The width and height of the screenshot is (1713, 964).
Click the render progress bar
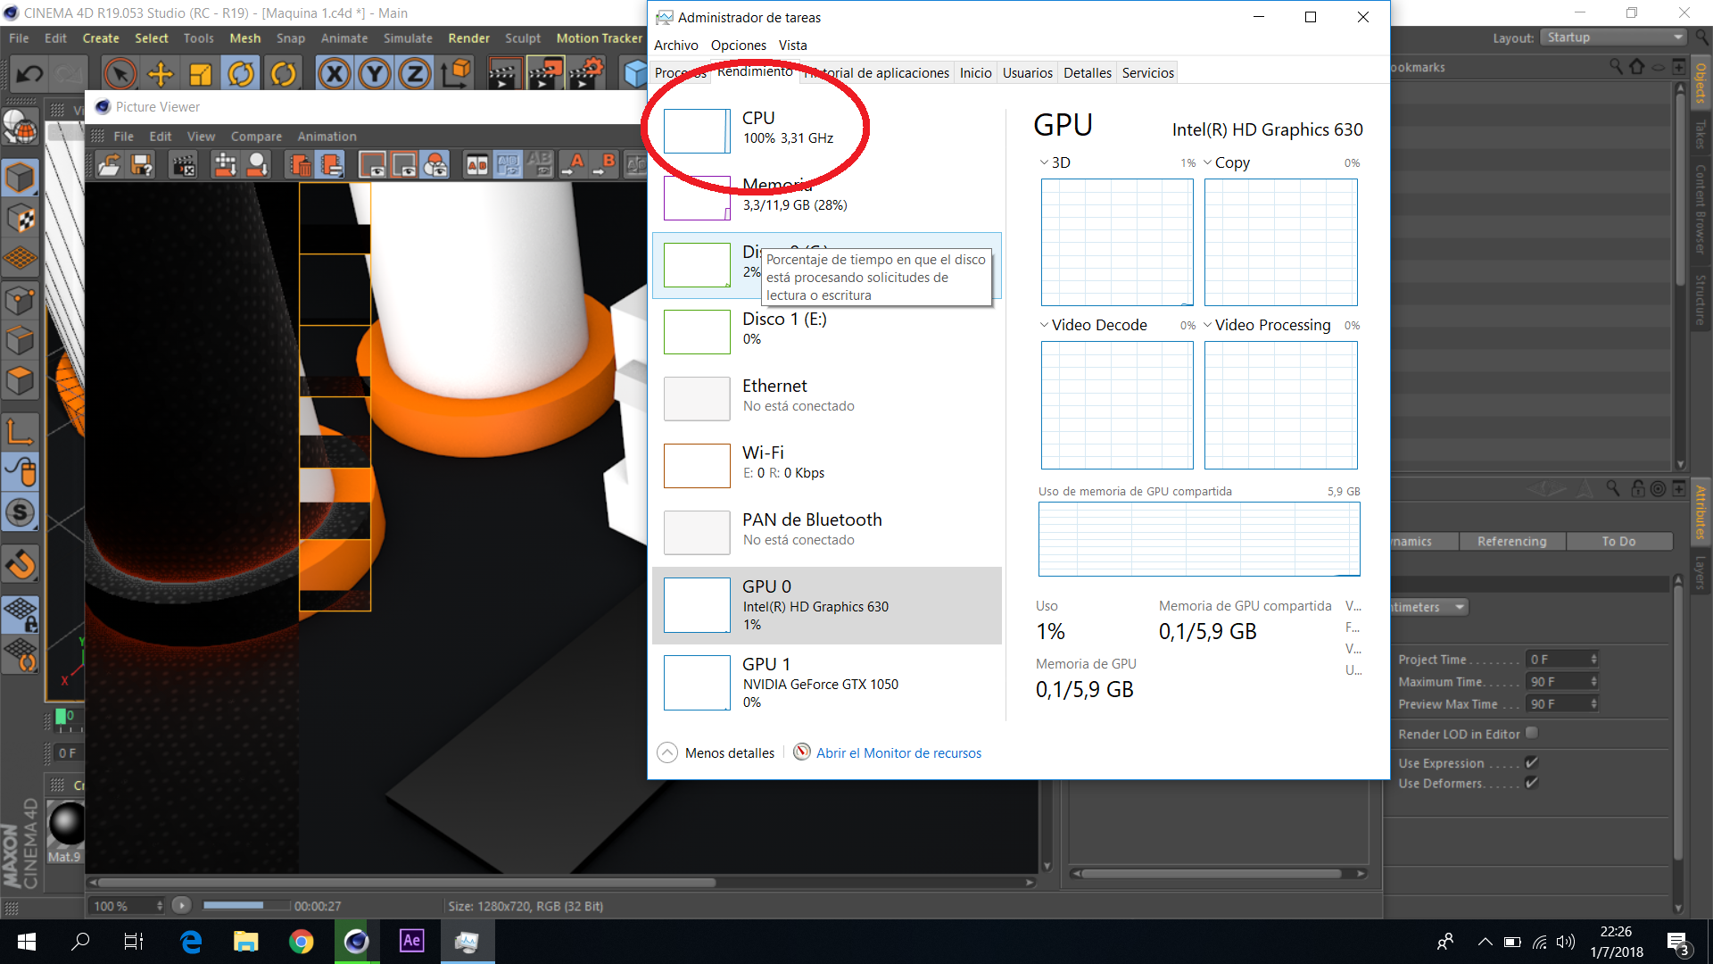coord(246,905)
